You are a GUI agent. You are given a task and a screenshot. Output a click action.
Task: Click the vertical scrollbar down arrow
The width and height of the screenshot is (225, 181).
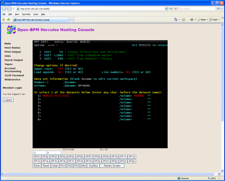[222, 171]
